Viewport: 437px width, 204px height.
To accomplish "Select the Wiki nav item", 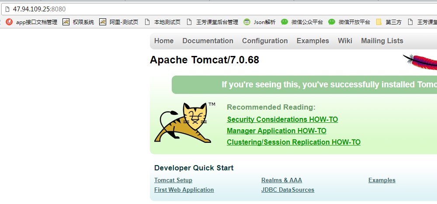I will (345, 41).
